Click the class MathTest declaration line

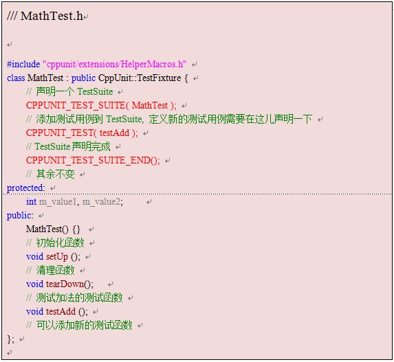(97, 78)
